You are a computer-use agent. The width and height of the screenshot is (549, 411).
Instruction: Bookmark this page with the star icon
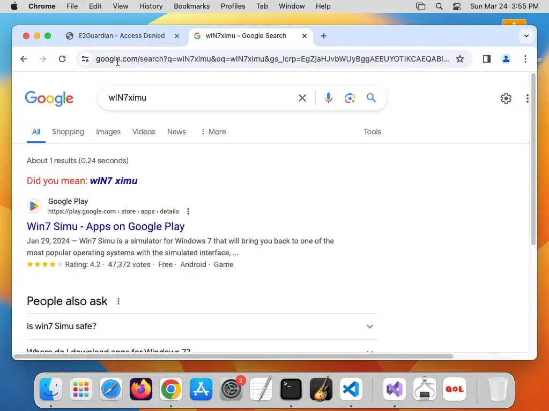459,59
